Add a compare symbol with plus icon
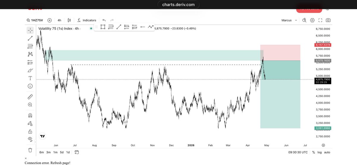The height and width of the screenshot is (165, 357). click(x=49, y=20)
